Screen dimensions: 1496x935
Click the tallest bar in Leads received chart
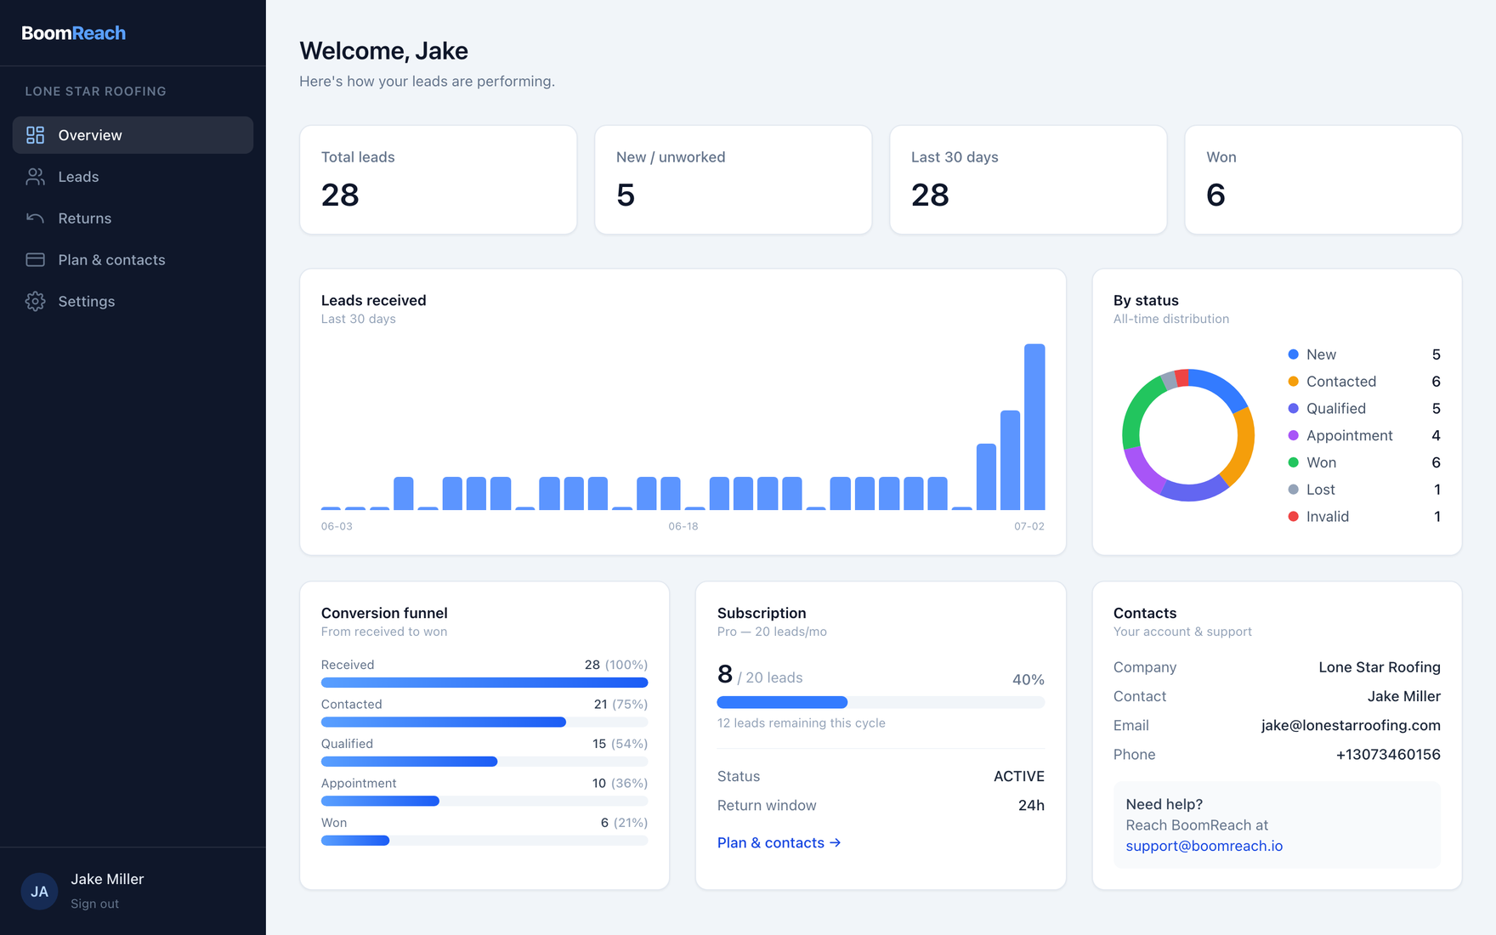(1034, 427)
